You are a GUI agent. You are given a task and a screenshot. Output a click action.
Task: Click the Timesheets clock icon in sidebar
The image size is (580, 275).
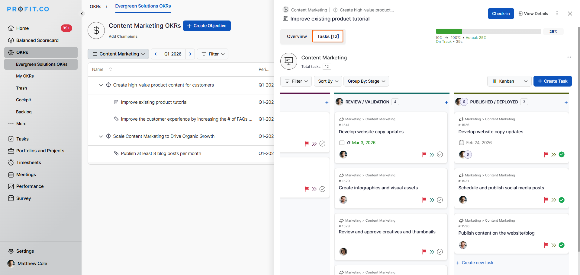point(11,163)
